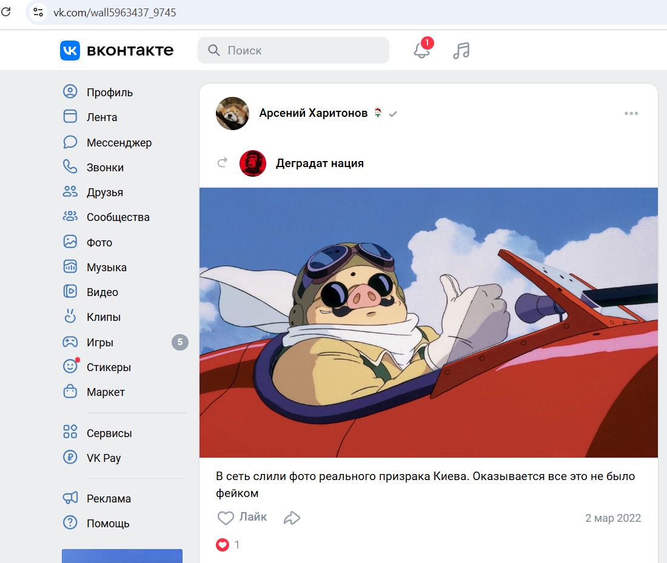Click the Сообщества groups icon

pyautogui.click(x=70, y=217)
